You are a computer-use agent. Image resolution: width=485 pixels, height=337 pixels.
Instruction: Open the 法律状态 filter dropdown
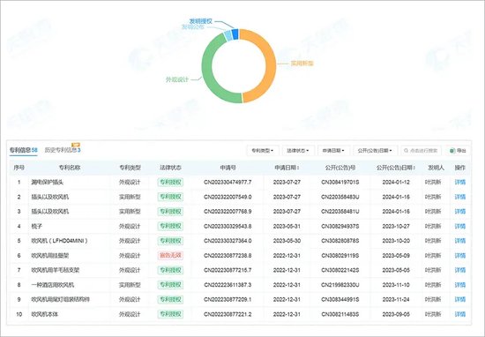[298, 151]
